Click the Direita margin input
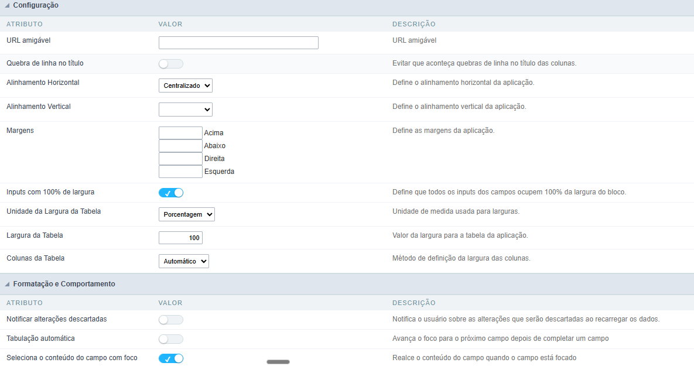 (x=180, y=159)
